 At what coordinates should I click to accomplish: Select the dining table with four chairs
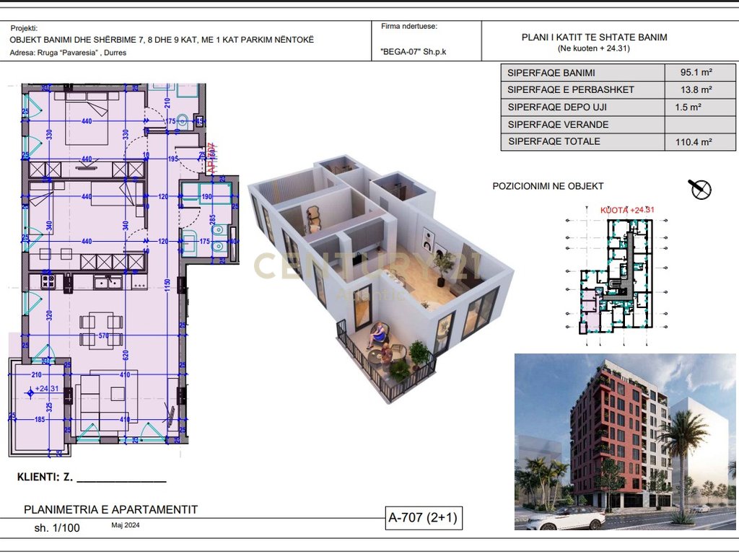(95, 330)
